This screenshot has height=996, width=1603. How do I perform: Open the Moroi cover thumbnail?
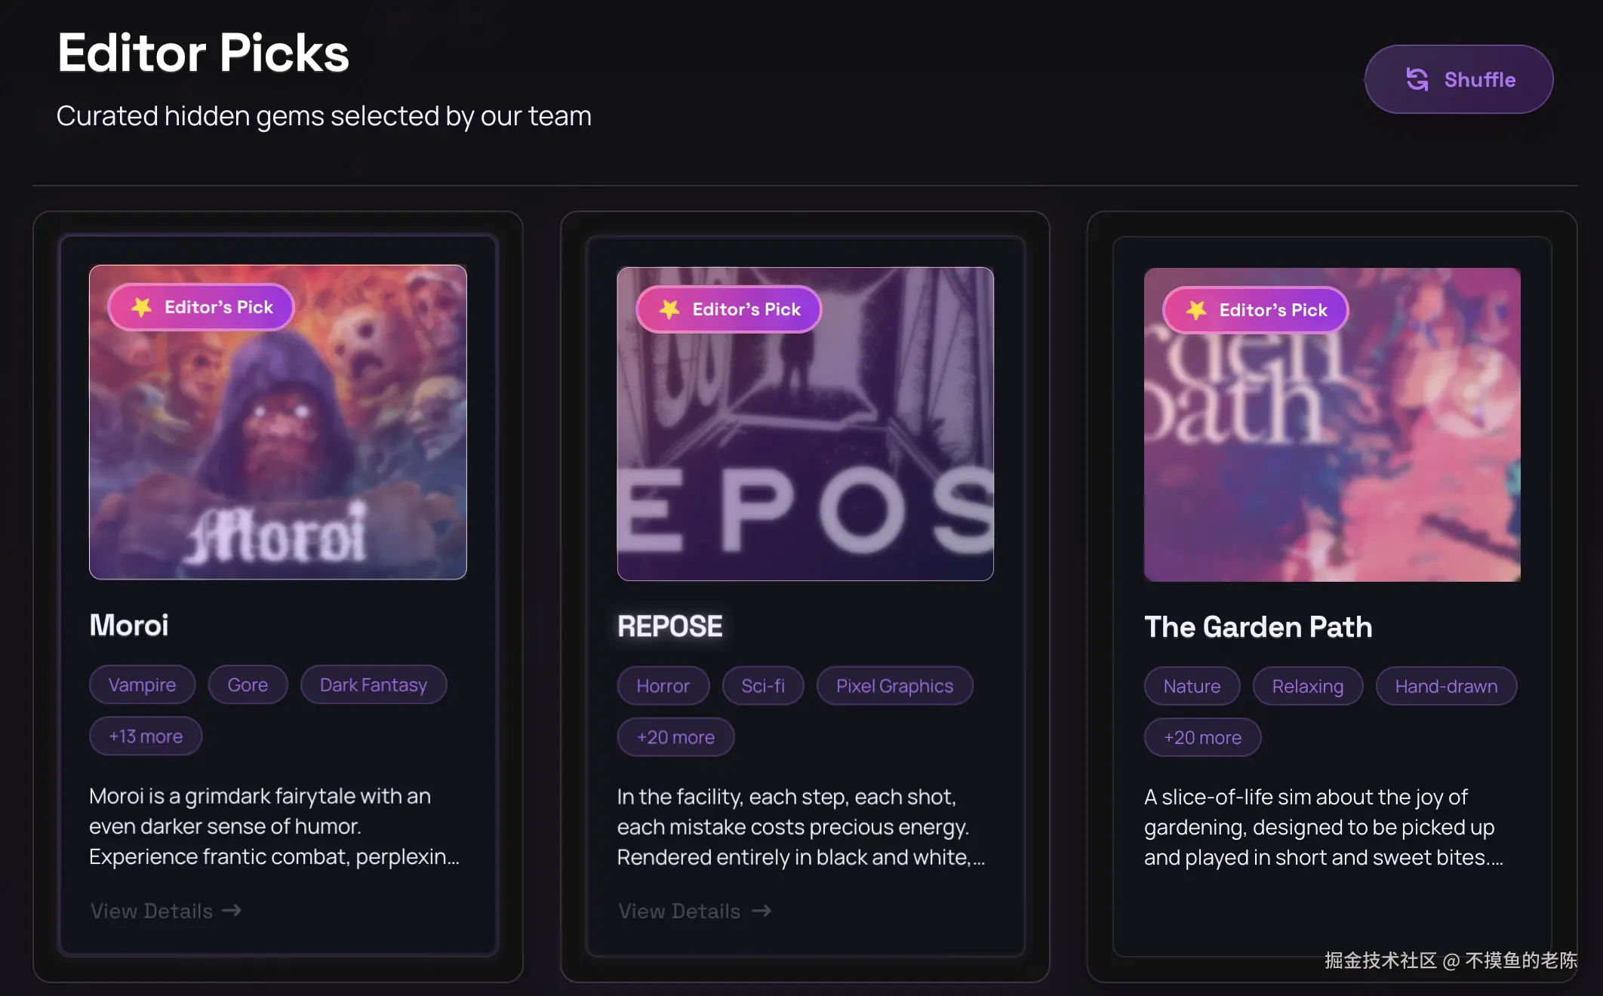pos(278,438)
